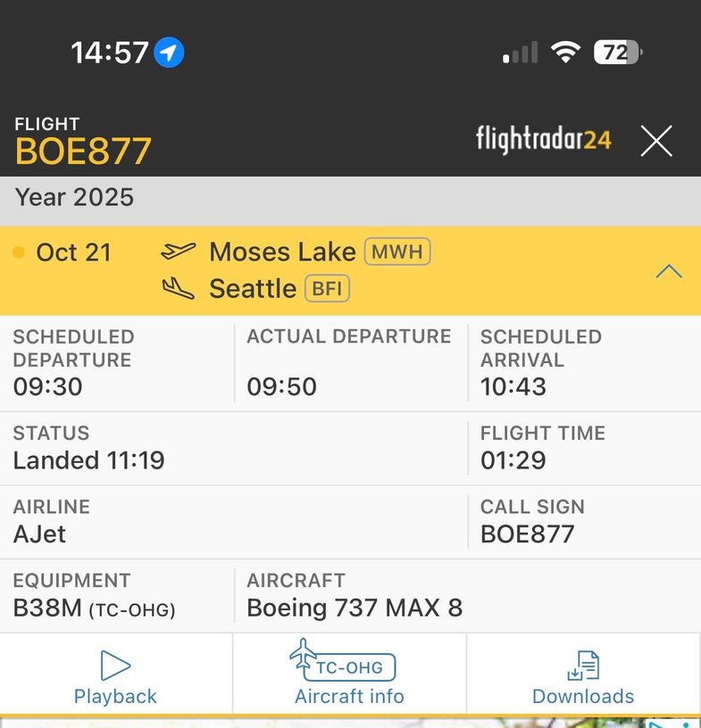Open Aircraft info for TC-OHG
This screenshot has height=728, width=701.
click(349, 675)
